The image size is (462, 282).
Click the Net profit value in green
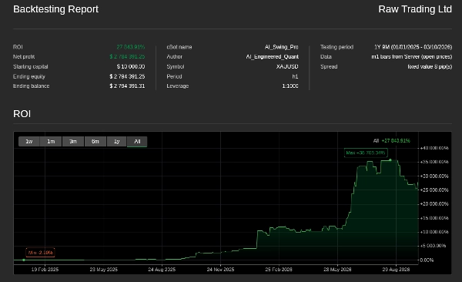click(127, 57)
